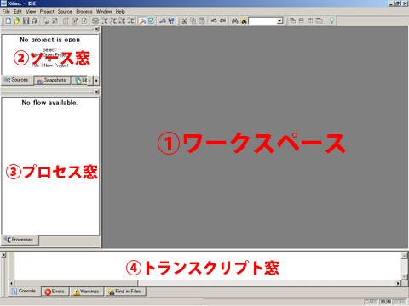Click the binoculars Find icon
Screen dimensions: 409x306
(x=234, y=20)
